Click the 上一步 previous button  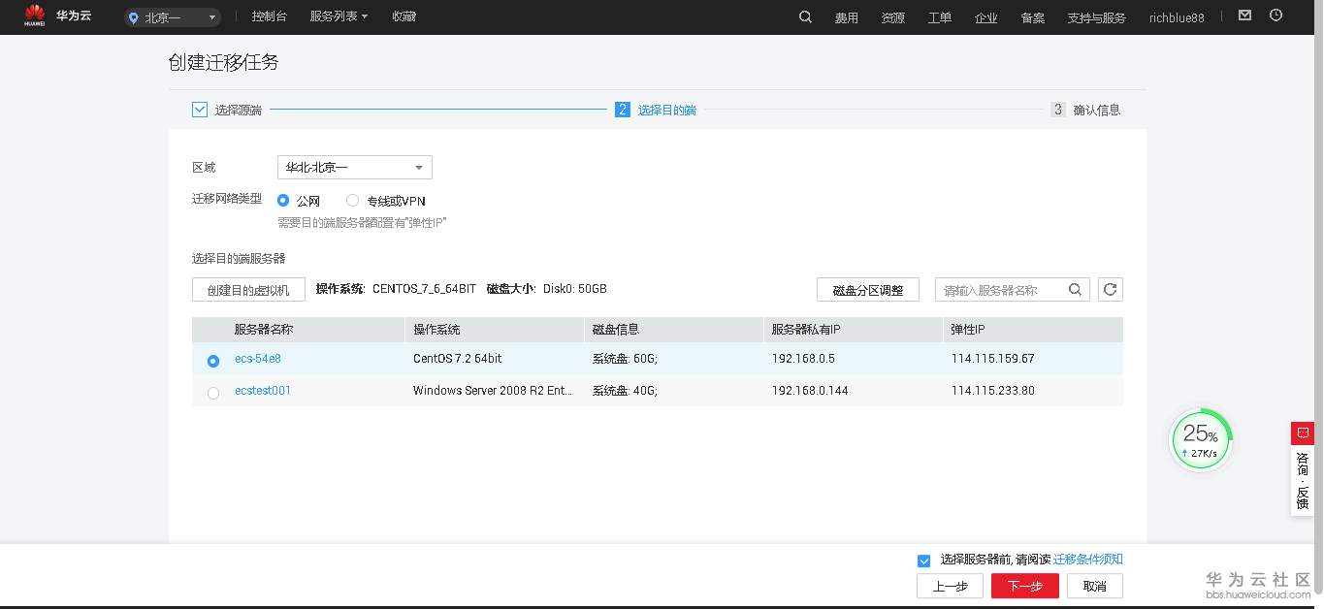(950, 586)
